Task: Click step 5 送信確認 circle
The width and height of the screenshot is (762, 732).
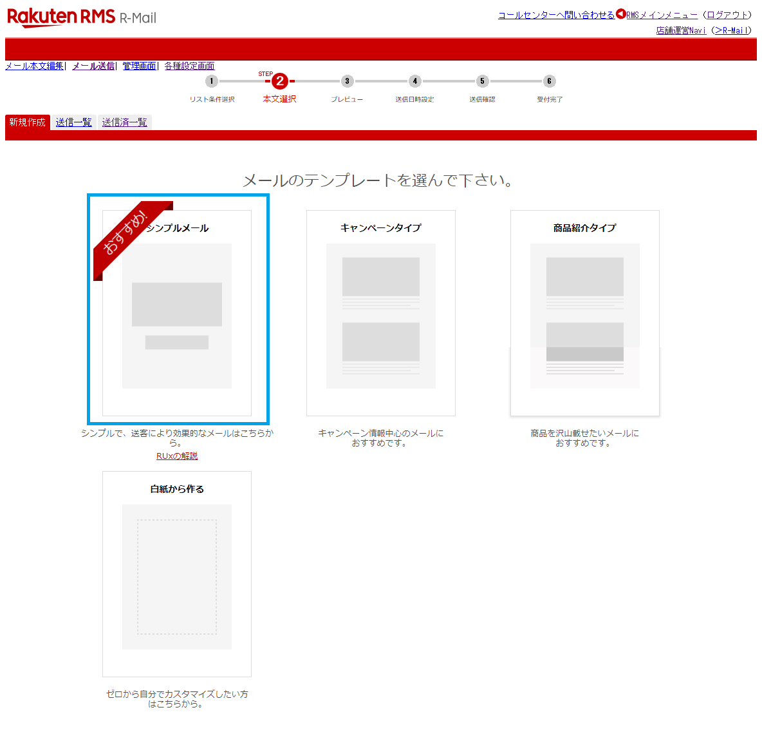Action: click(482, 81)
